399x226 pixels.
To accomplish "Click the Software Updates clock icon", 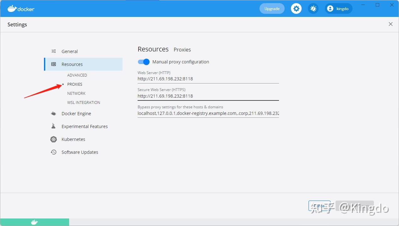I will point(53,152).
